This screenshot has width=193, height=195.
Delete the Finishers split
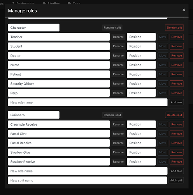(x=174, y=115)
